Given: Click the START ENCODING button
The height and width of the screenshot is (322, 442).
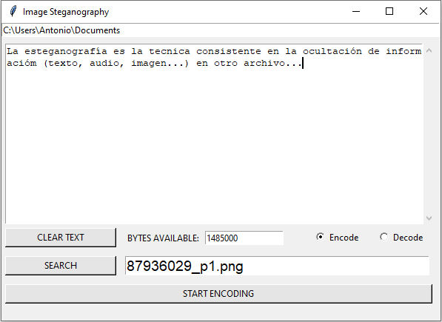Looking at the screenshot, I should pos(218,294).
